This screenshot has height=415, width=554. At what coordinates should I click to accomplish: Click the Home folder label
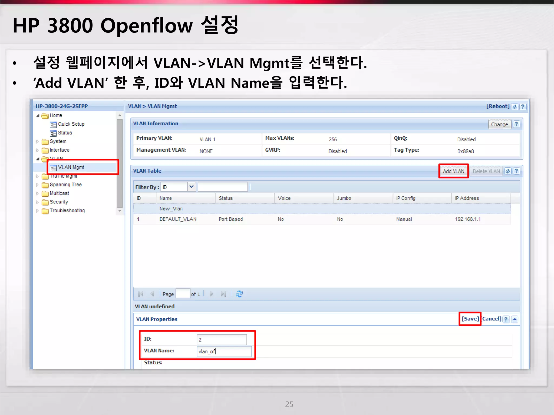(x=56, y=115)
